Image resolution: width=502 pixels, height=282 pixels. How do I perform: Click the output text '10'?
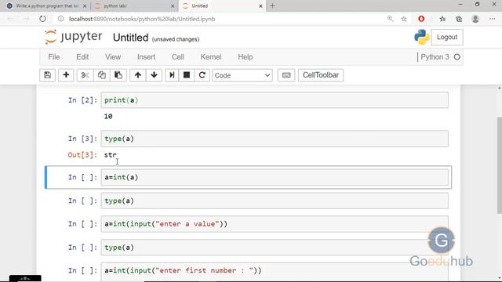pyautogui.click(x=108, y=117)
